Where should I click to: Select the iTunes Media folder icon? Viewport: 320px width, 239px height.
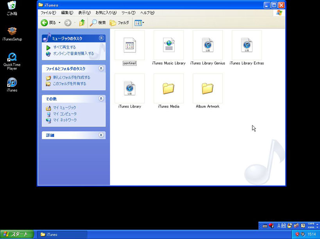click(168, 88)
